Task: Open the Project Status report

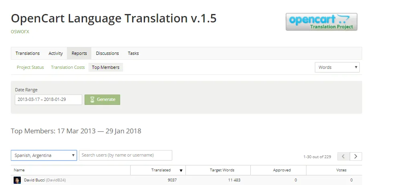Action: [30, 67]
